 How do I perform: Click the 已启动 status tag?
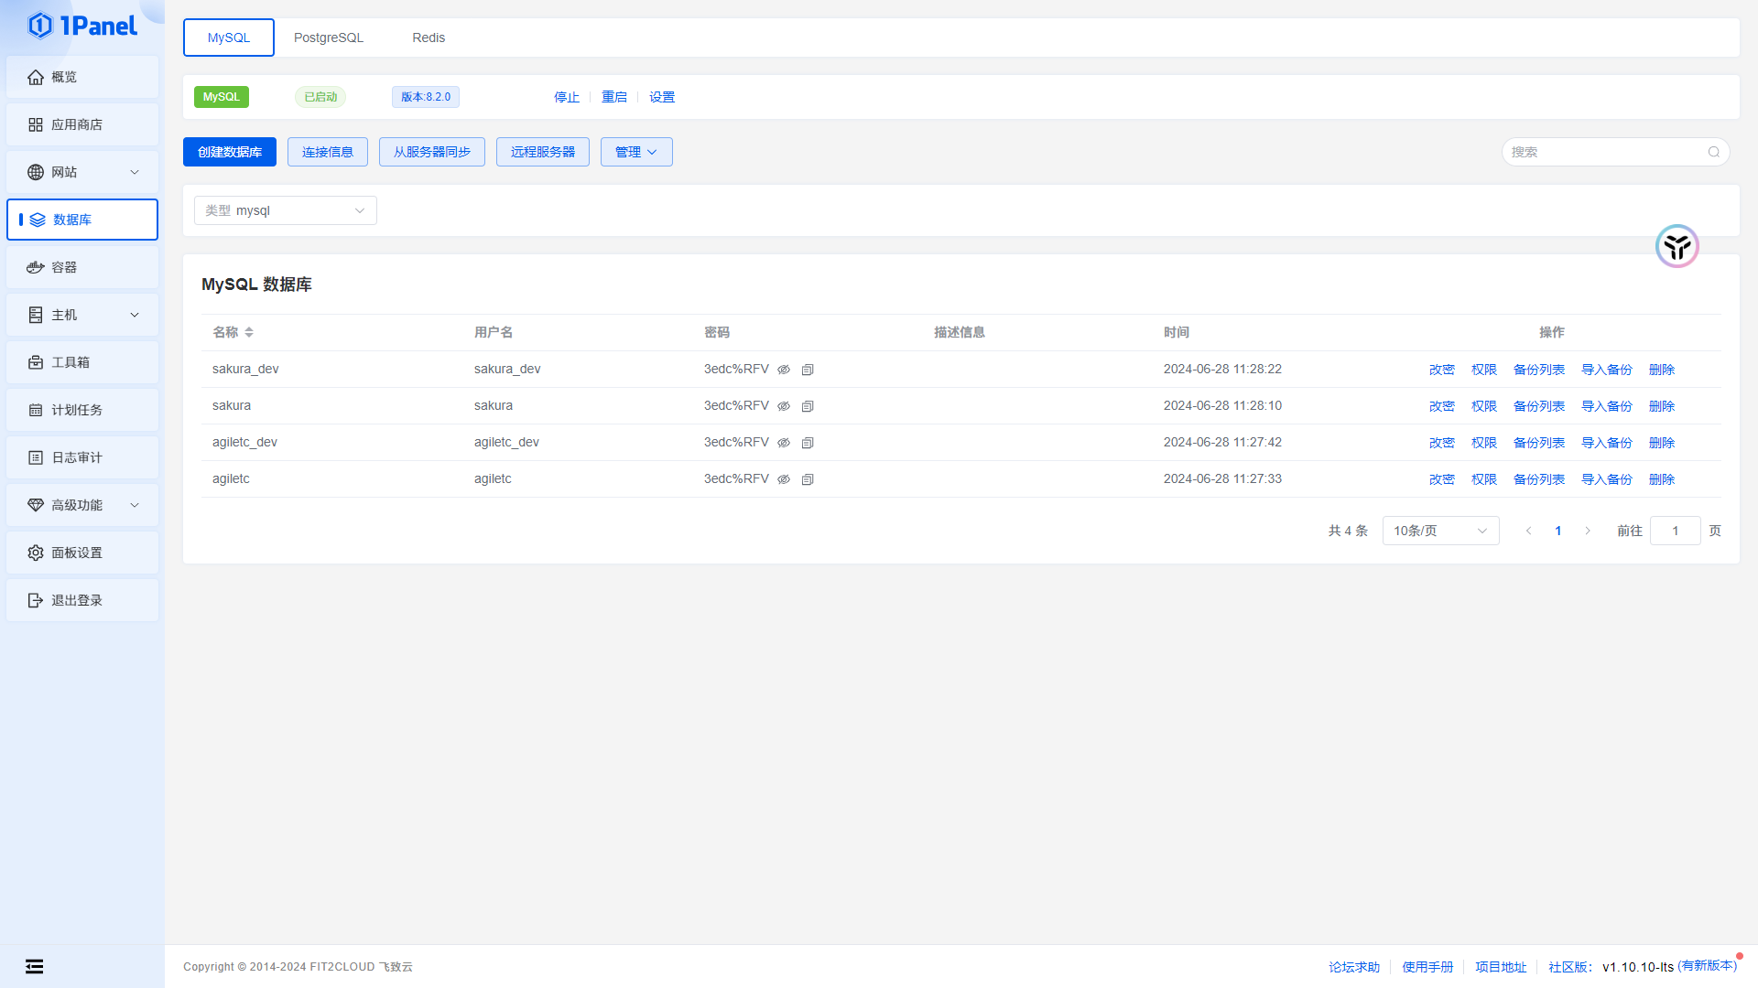(x=320, y=97)
